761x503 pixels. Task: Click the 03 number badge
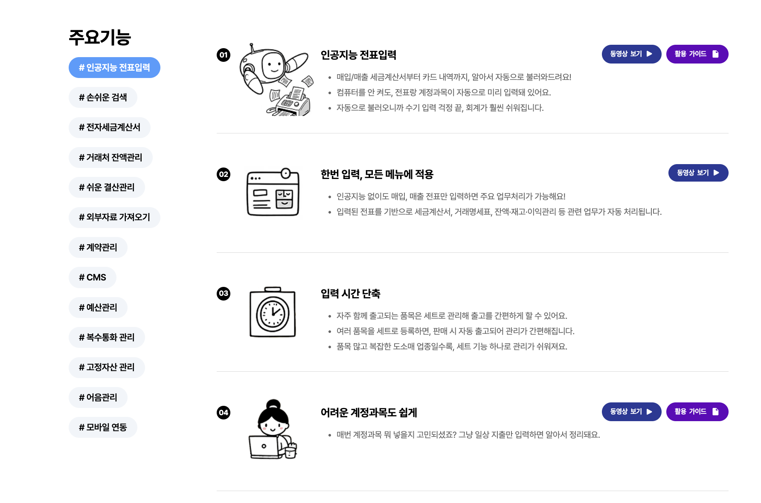point(223,294)
